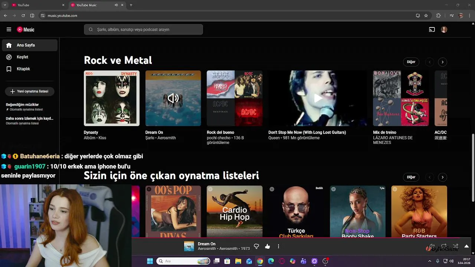The height and width of the screenshot is (267, 475).
Task: Open Microsoft Edge from the taskbar
Action: [271, 261]
